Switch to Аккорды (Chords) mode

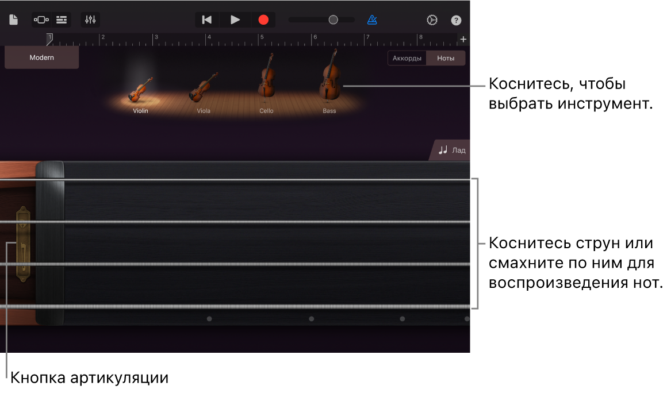pos(407,58)
